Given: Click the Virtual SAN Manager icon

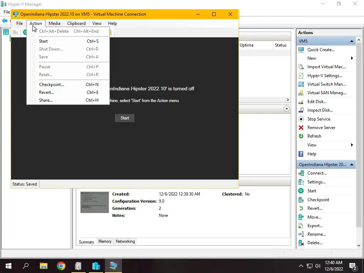Looking at the screenshot, I should click(x=301, y=93).
